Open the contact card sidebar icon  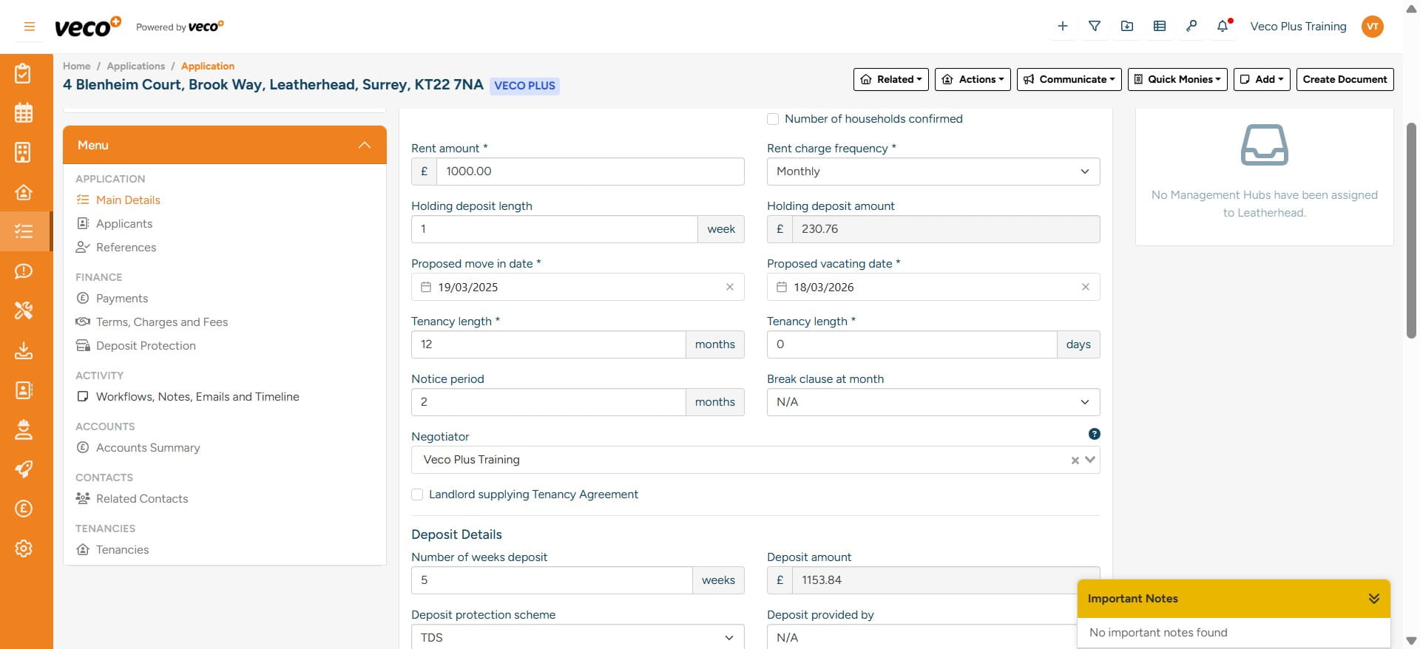coord(24,390)
